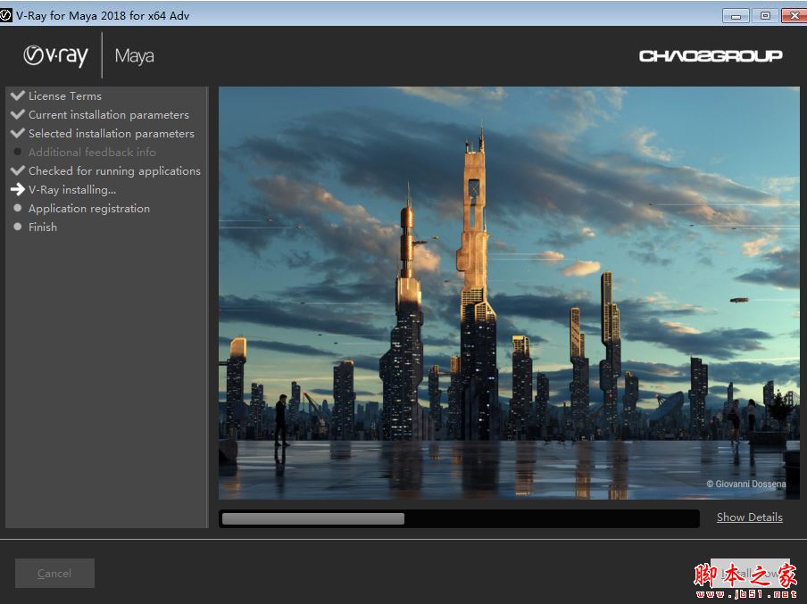Select Current installation parameters step
Image resolution: width=807 pixels, height=604 pixels.
coord(109,115)
